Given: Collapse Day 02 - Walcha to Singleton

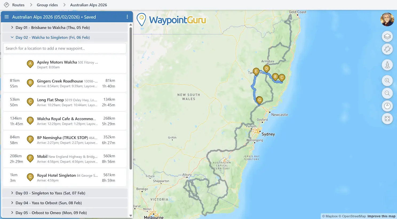Looking at the screenshot, I should tap(65, 37).
